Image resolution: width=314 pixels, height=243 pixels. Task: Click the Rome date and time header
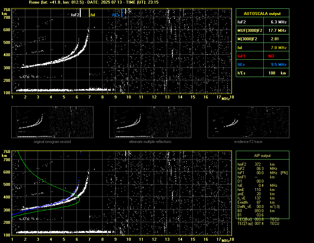coord(93,2)
